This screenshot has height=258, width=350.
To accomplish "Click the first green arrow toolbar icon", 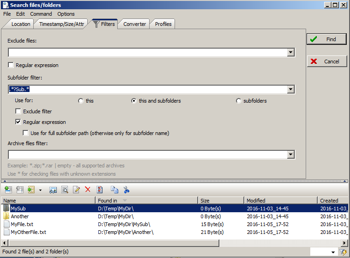I will [8, 190].
